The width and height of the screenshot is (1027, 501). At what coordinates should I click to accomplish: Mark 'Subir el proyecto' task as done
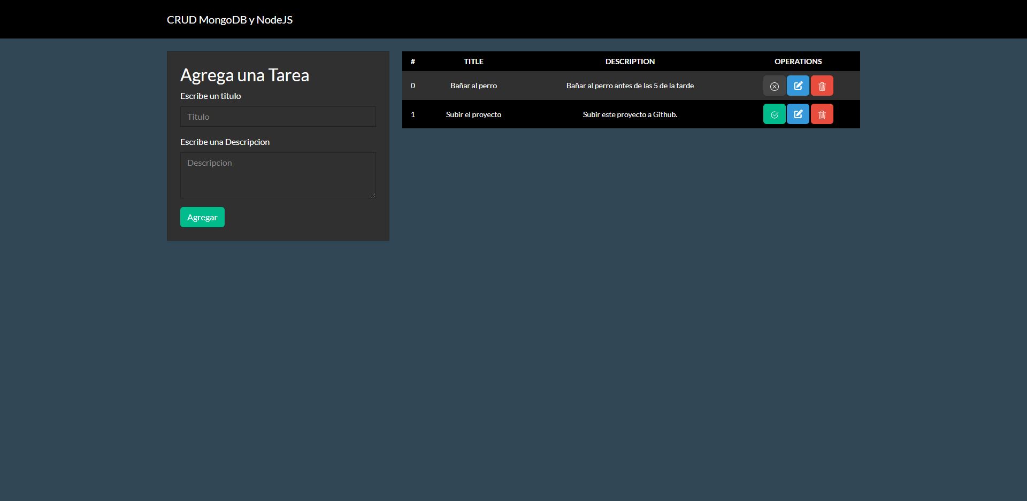pos(774,114)
